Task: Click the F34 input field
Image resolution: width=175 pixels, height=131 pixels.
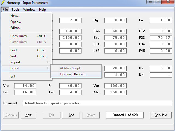Action: coord(161,44)
